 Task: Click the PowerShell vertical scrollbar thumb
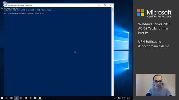[112, 11]
